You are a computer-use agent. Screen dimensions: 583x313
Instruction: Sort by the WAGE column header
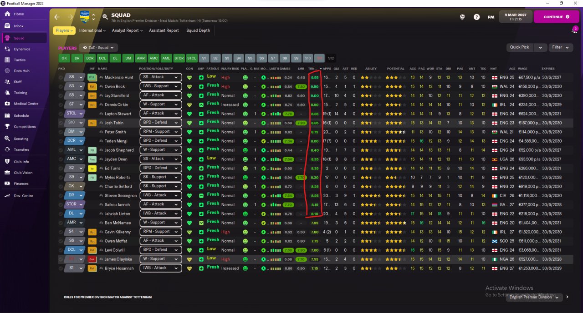[522, 69]
